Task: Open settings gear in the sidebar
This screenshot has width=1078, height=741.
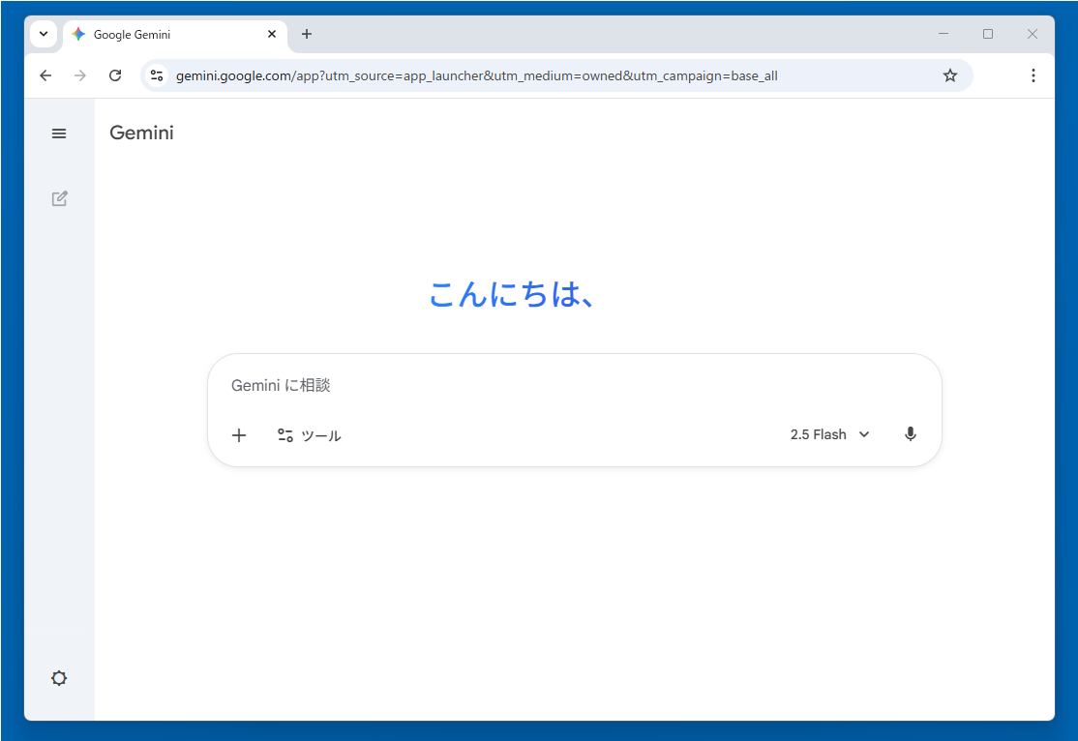Action: pos(59,678)
